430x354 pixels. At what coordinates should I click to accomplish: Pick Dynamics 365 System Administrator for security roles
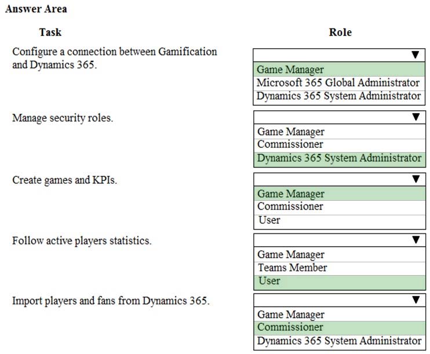[x=340, y=158]
